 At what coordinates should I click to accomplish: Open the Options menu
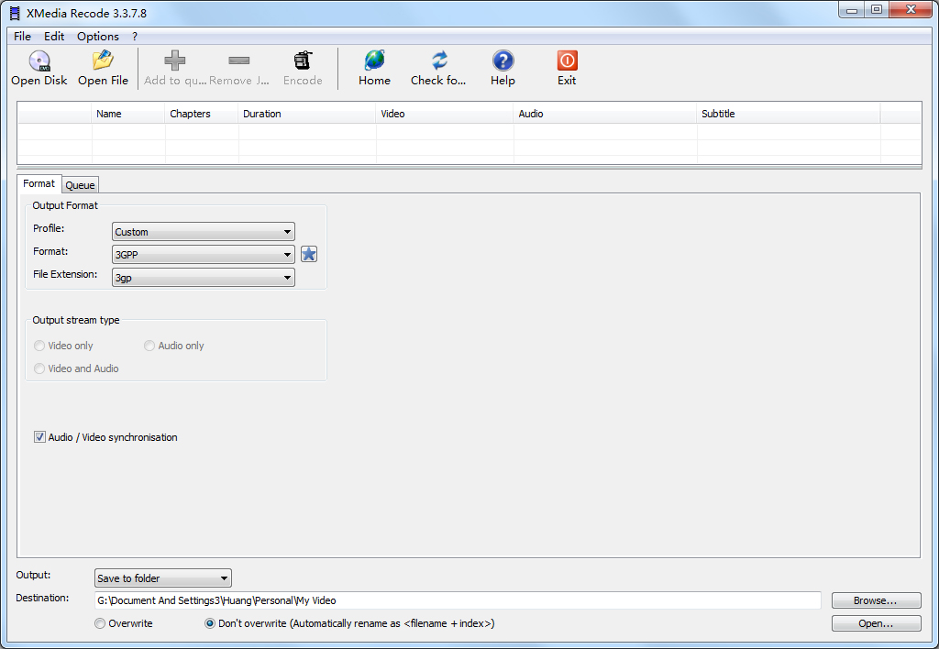tap(97, 37)
